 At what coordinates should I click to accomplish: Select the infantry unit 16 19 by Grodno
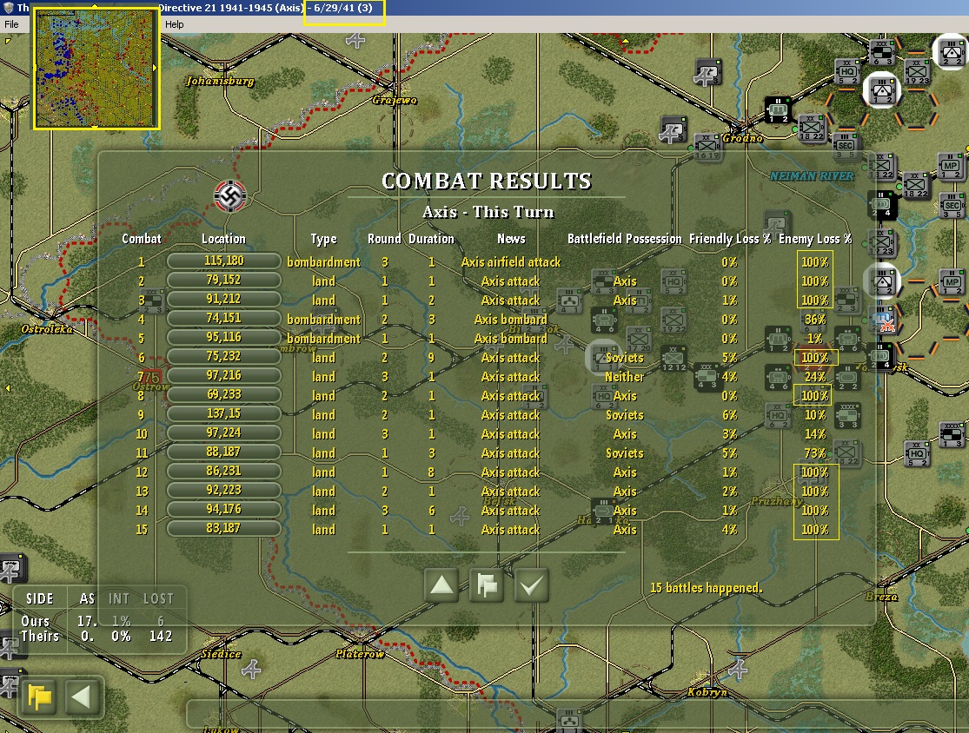pos(707,148)
